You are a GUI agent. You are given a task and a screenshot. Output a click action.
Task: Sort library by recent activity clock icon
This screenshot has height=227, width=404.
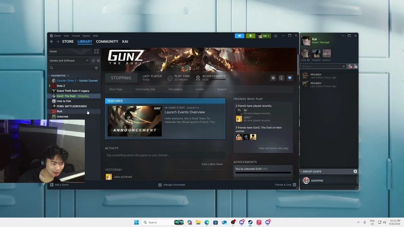pyautogui.click(x=93, y=61)
